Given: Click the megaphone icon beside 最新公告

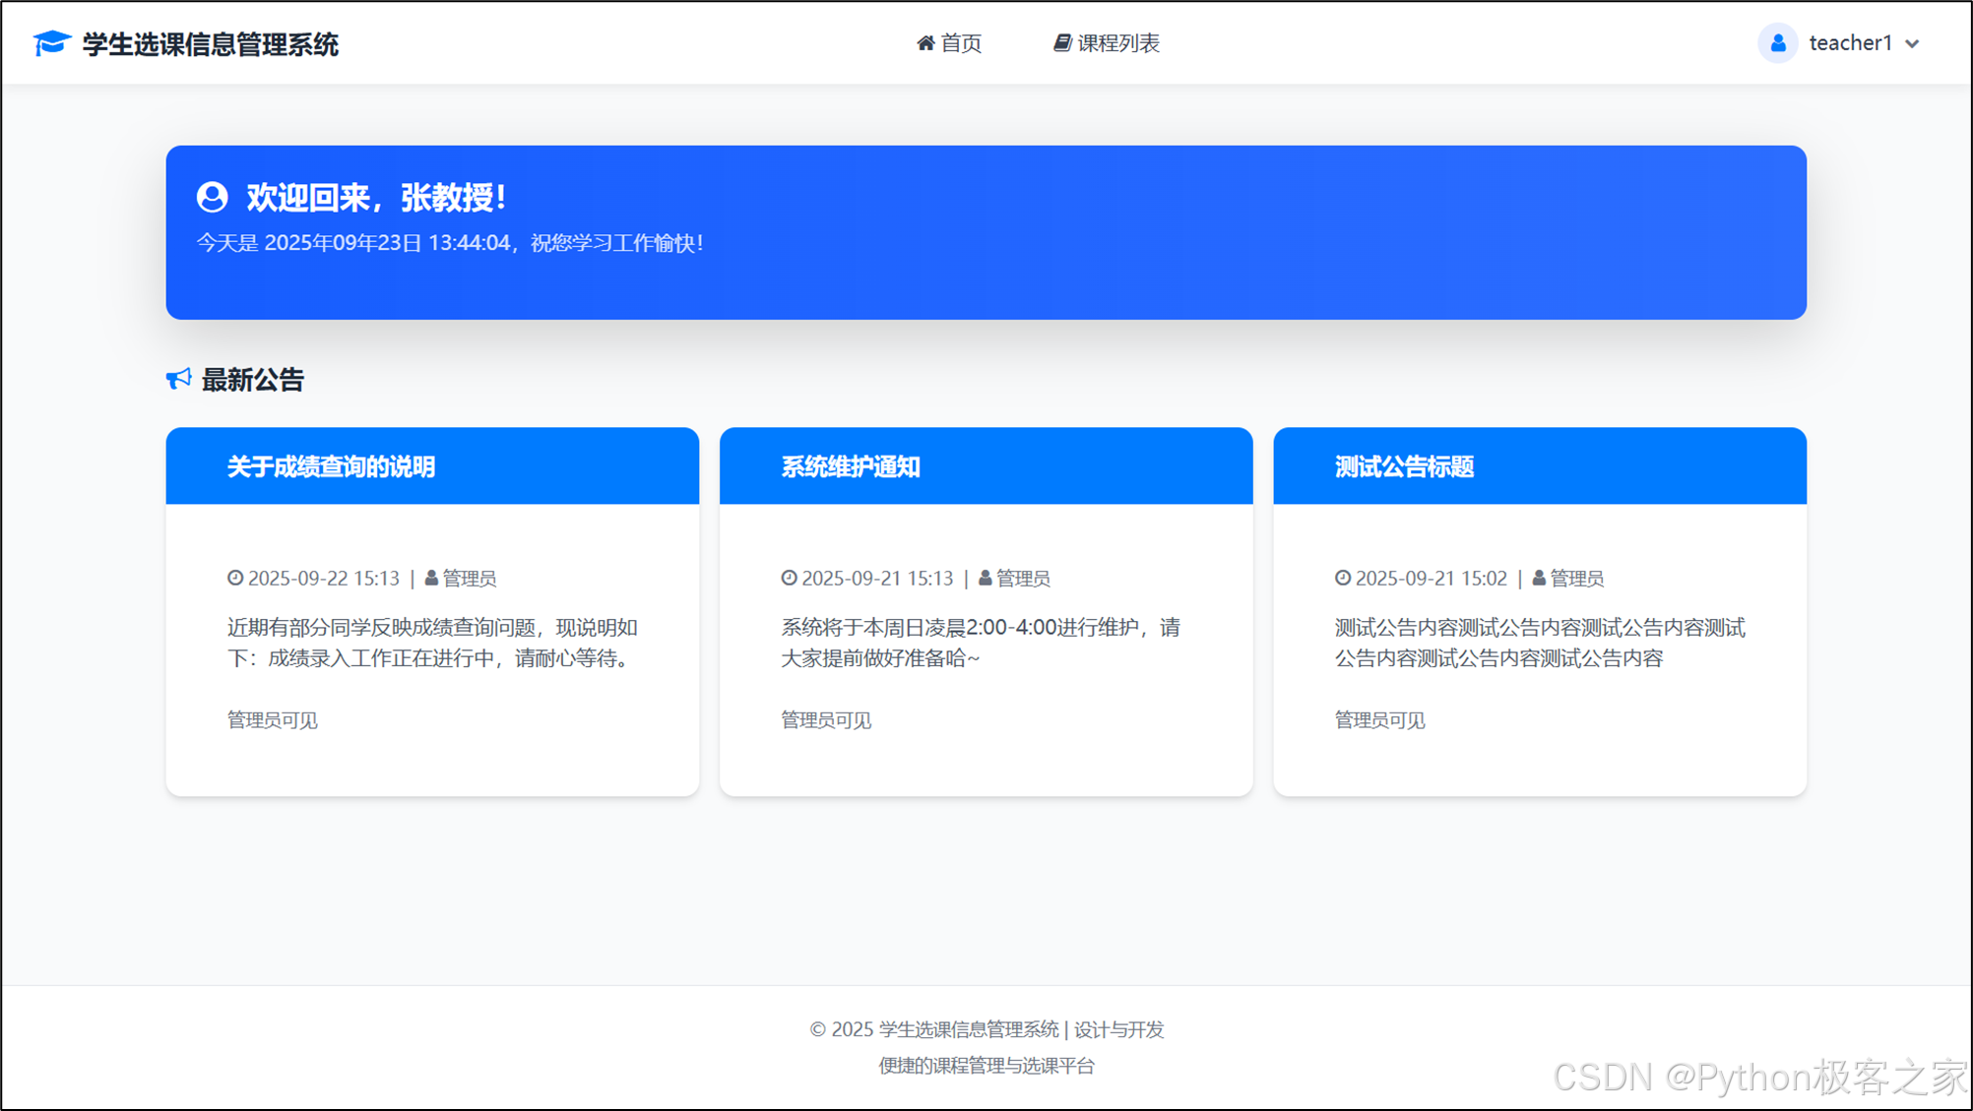Looking at the screenshot, I should tap(178, 379).
